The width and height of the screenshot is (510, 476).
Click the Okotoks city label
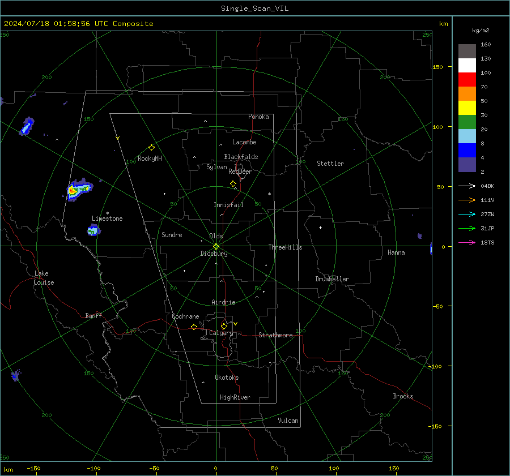(x=227, y=378)
